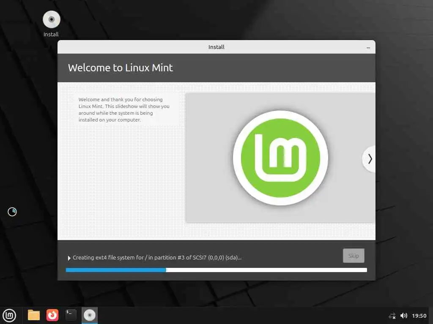Click the installation progress bar
This screenshot has width=433, height=324.
[216, 270]
